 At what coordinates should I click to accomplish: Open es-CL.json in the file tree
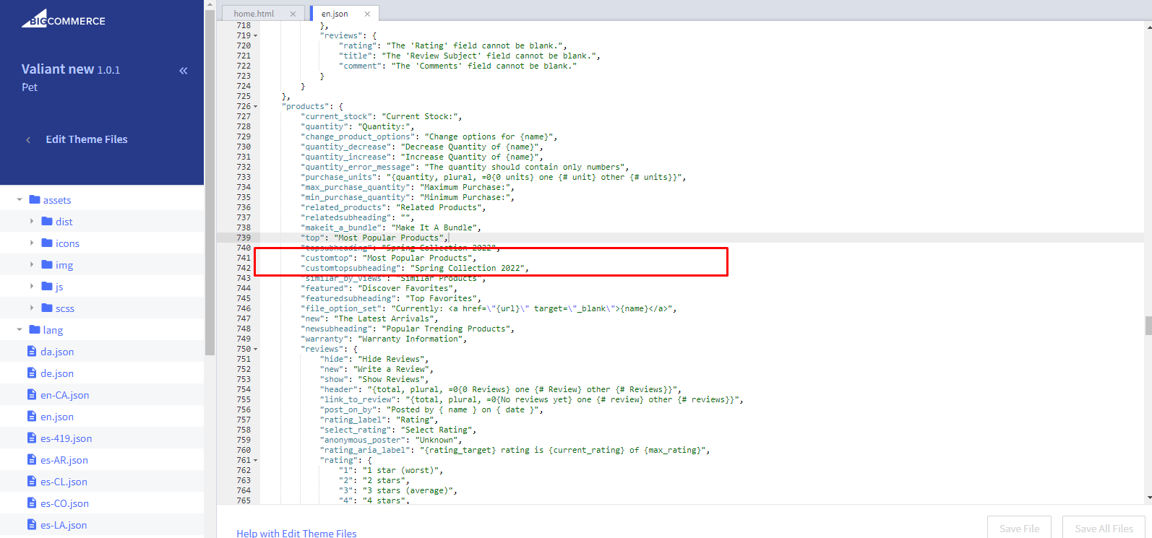point(64,482)
